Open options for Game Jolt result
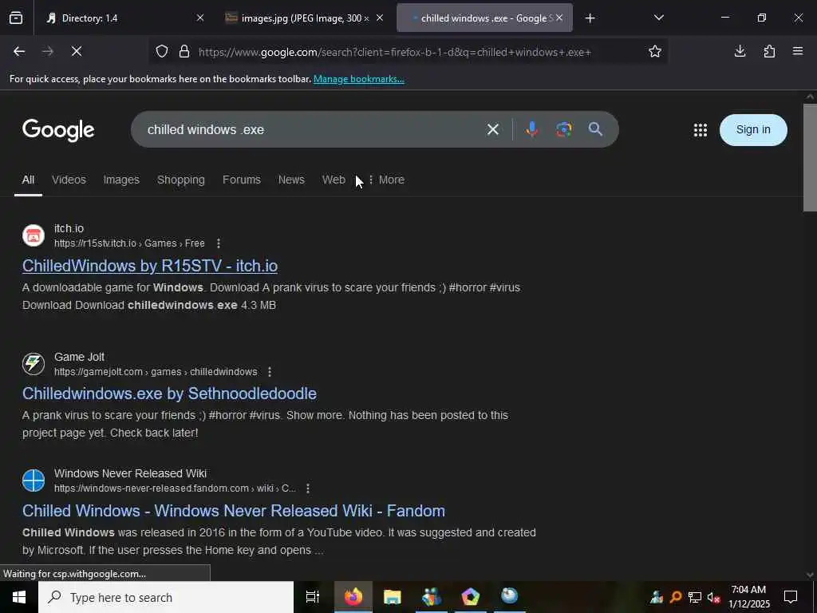This screenshot has height=613, width=817. 270,372
